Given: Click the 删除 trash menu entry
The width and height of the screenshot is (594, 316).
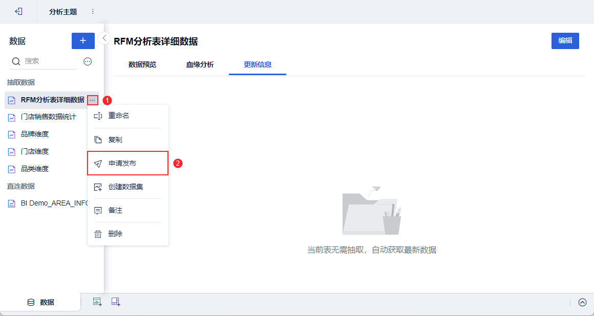Looking at the screenshot, I should [x=115, y=234].
